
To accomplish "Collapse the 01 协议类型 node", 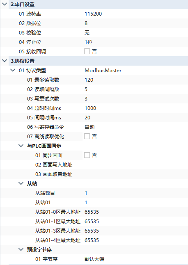I will point(13,70).
